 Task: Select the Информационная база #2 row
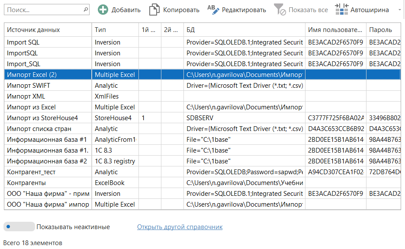47,161
